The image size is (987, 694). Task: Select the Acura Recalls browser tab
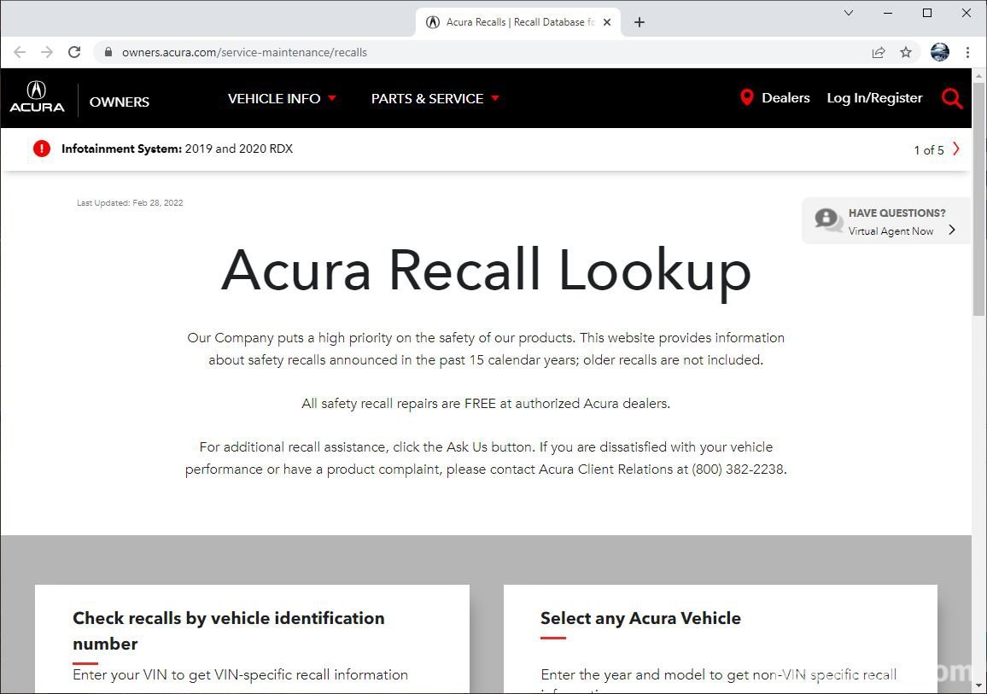518,22
